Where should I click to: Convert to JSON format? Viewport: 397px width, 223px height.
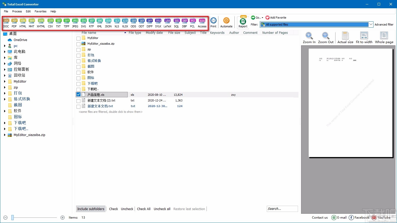tap(108, 23)
